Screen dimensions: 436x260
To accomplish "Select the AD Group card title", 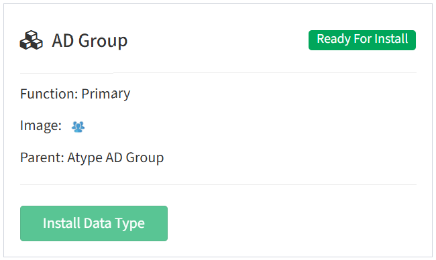I will click(x=89, y=41).
